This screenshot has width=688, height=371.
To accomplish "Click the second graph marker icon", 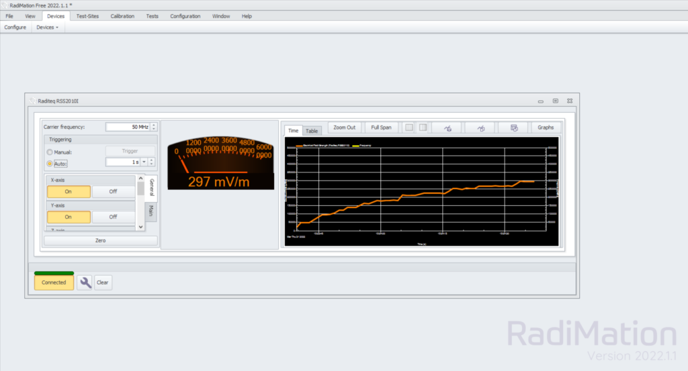I will click(480, 127).
